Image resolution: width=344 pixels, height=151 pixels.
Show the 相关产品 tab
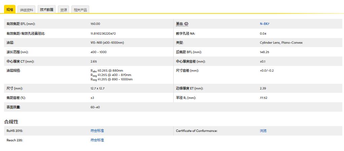80,10
